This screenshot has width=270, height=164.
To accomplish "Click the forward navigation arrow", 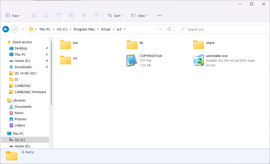I will pos(15,29).
